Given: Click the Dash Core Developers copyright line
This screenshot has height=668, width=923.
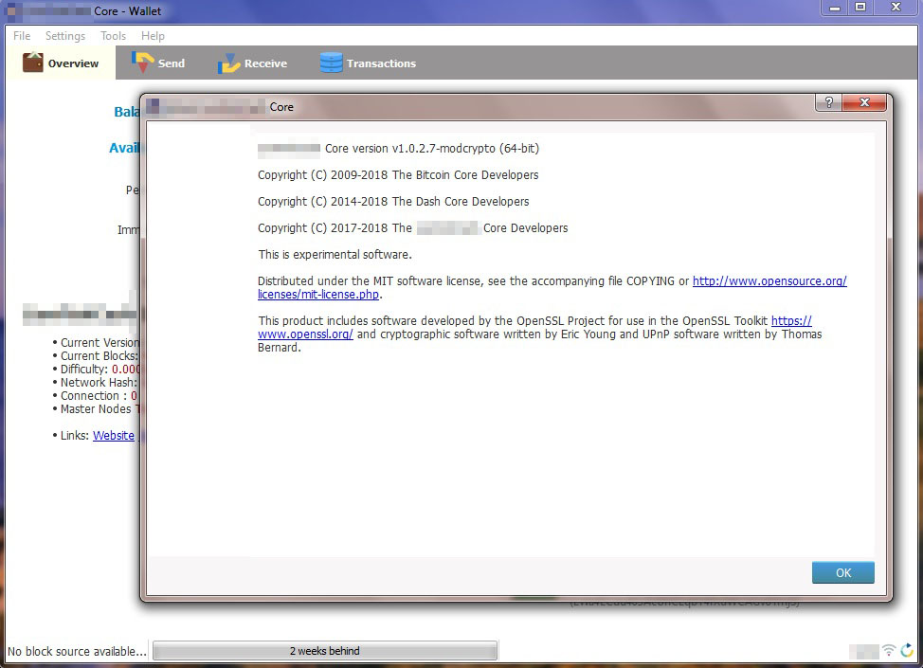Looking at the screenshot, I should pos(393,201).
